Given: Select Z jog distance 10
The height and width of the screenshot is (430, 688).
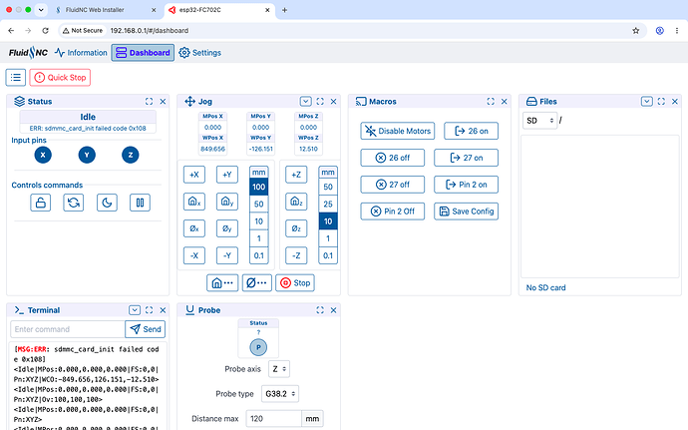Looking at the screenshot, I should (328, 221).
